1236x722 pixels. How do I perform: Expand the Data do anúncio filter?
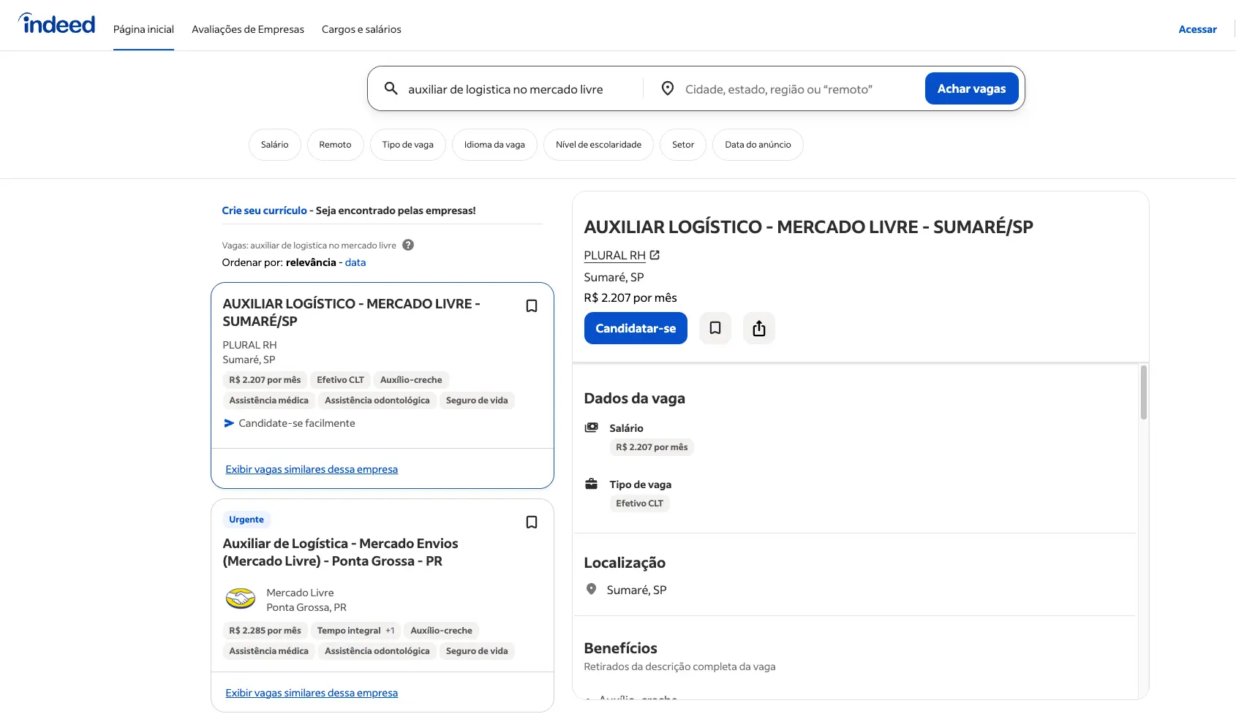[757, 145]
